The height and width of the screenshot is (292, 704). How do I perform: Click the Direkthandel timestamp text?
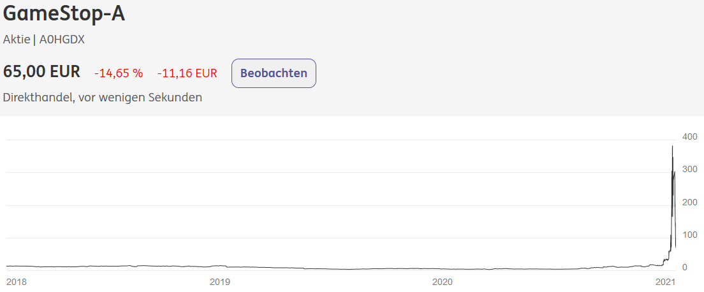coord(103,98)
